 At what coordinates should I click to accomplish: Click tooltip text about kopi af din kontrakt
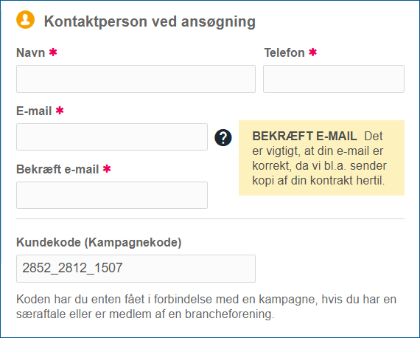coord(318,181)
